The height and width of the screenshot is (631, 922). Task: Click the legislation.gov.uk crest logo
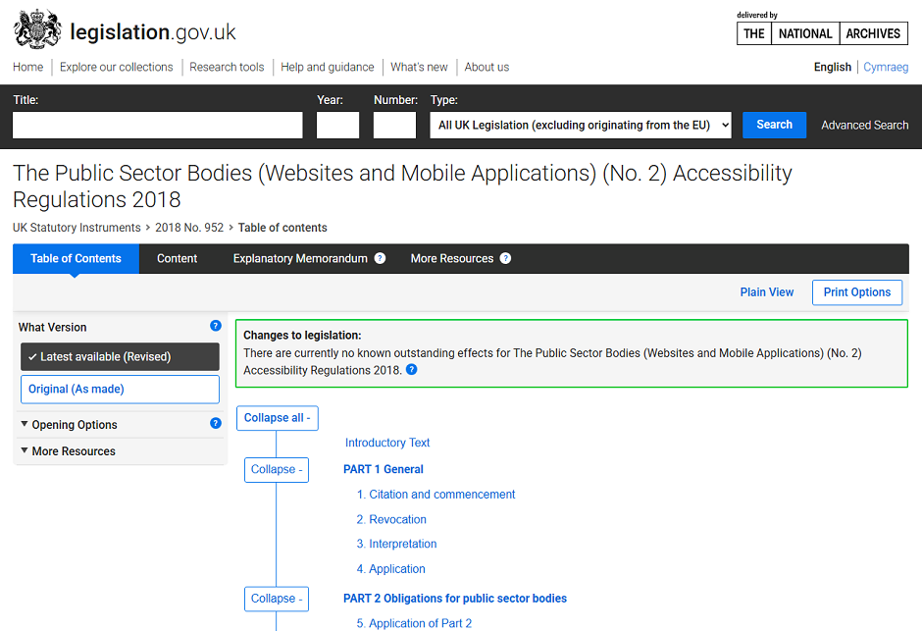click(x=37, y=29)
